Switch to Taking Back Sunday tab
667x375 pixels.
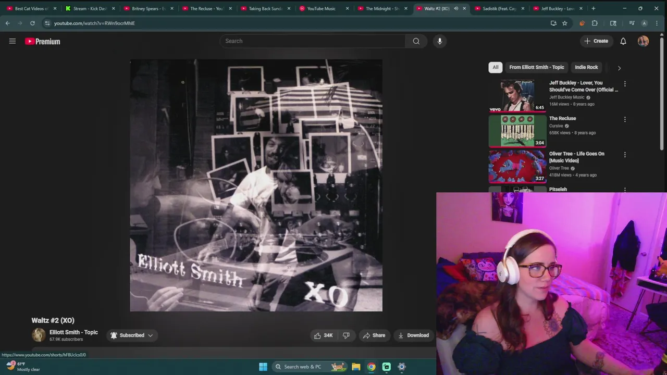[x=265, y=8]
